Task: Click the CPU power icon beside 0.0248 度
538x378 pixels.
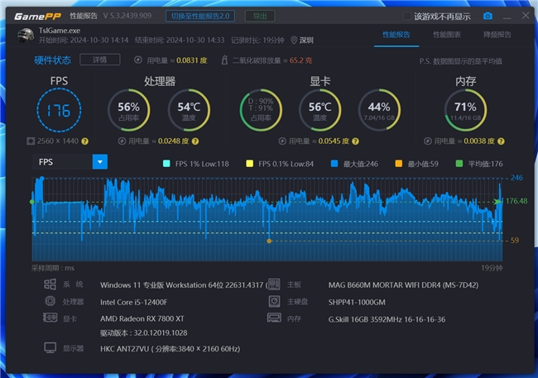Action: pyautogui.click(x=122, y=141)
